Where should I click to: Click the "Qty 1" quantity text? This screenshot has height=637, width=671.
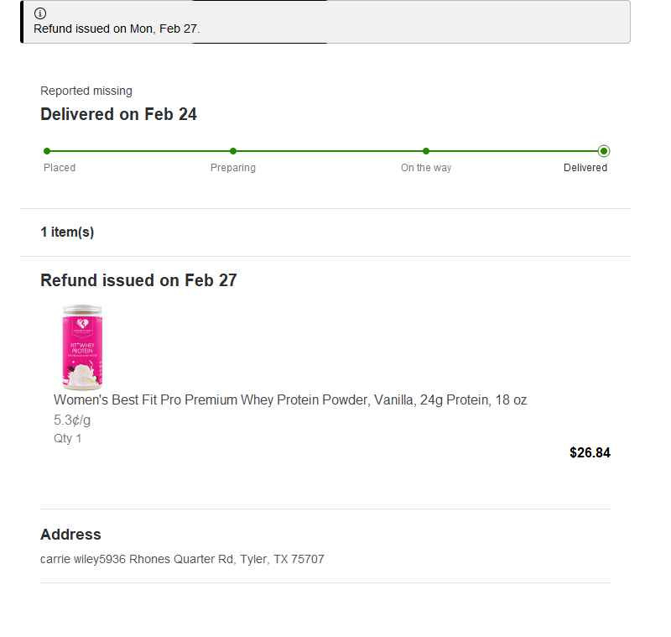[x=68, y=438]
